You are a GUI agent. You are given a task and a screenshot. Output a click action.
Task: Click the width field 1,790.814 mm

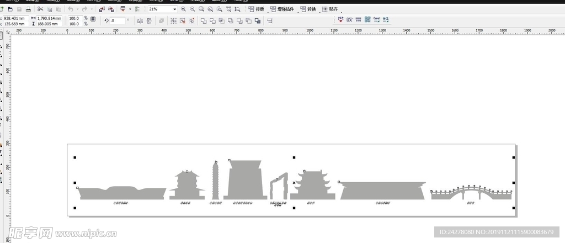(49, 18)
